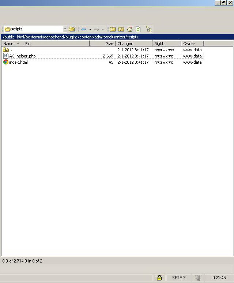Sort by the Size column header
The image size is (234, 283).
point(103,44)
